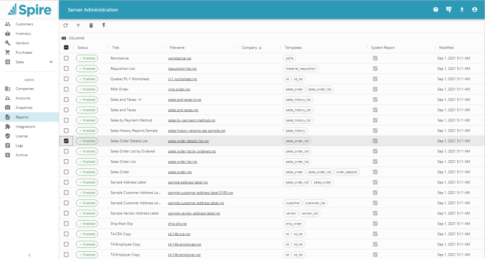Click the Logs clipboard icon
This screenshot has height=259, width=485.
pos(8,145)
